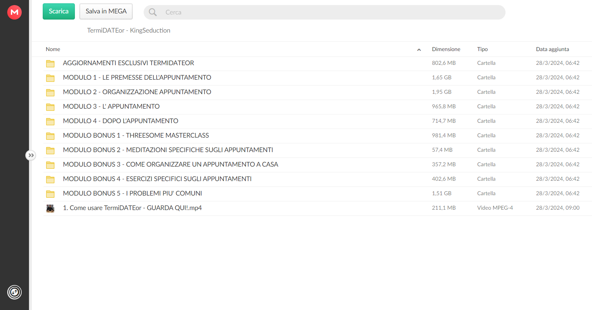The width and height of the screenshot is (592, 310).
Task: Click the green Scarica download button
Action: [x=59, y=11]
